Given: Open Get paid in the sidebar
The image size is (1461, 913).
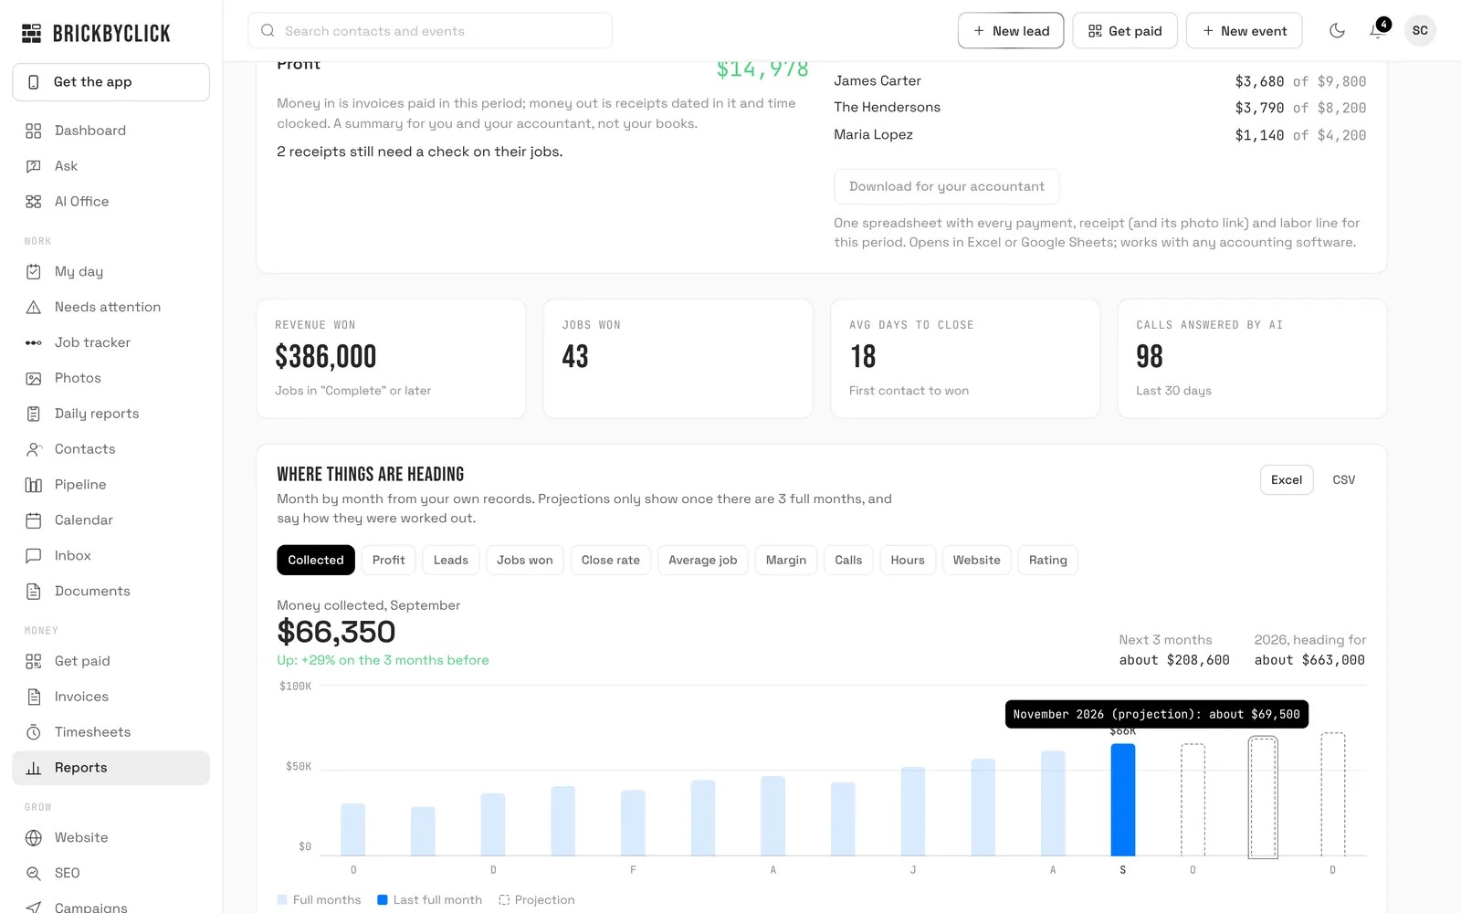Looking at the screenshot, I should tap(111, 661).
